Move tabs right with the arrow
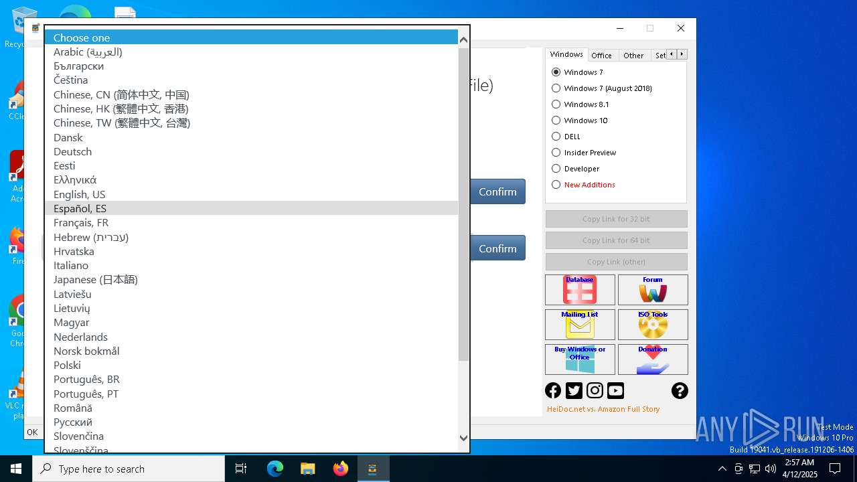Viewport: 857px width, 482px height. (x=682, y=54)
